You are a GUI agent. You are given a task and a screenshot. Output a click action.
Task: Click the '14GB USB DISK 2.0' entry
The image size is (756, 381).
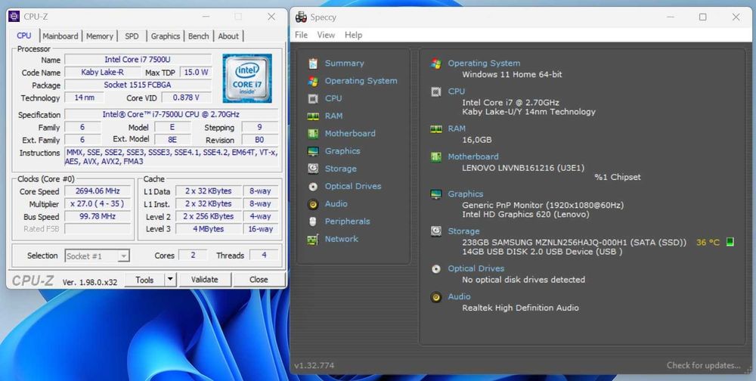tap(542, 251)
